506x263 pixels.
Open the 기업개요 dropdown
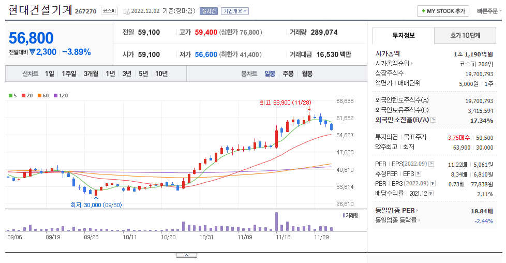pos(234,11)
